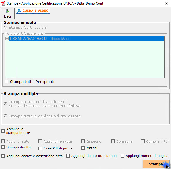Click the Esci exit door icon
This screenshot has height=169, width=171.
coord(7,11)
